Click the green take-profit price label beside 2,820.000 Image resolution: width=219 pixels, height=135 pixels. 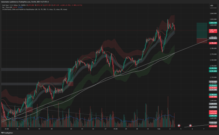point(213,23)
